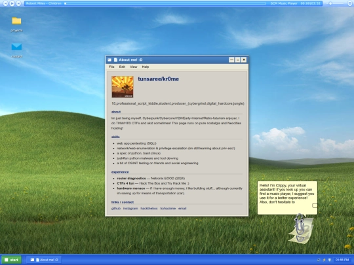Viewport: 354px width, 265px height.
Task: Click Clippy's speech bubble text
Action: tap(286, 194)
